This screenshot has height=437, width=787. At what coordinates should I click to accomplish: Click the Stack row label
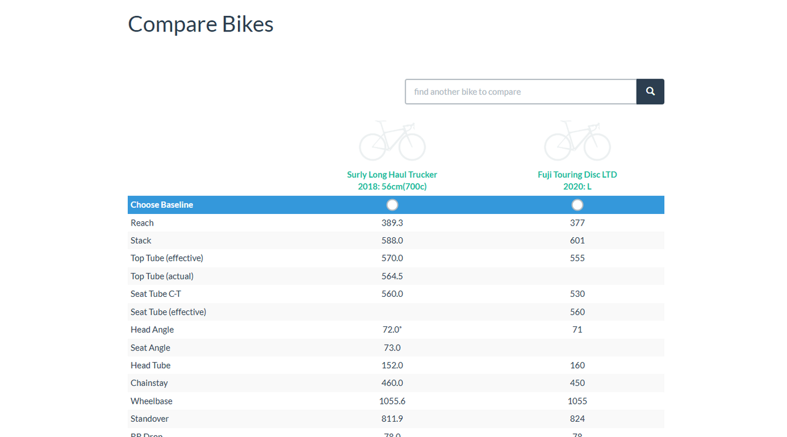141,240
